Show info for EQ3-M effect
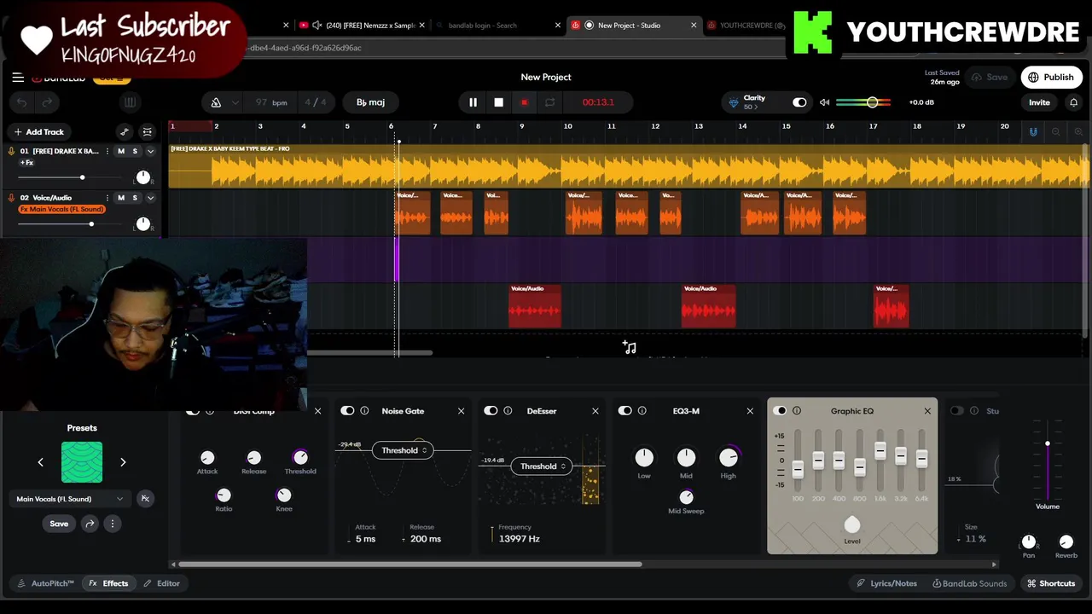1092x614 pixels. [x=642, y=411]
